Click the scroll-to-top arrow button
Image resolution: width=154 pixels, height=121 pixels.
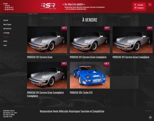[150, 117]
